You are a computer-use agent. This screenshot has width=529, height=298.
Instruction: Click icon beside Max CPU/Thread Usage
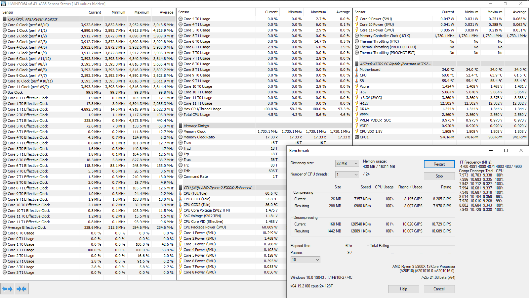181,109
